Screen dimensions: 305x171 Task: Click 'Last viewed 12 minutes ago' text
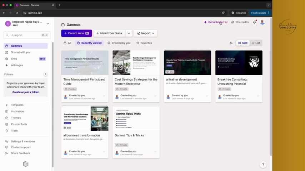click(x=82, y=99)
